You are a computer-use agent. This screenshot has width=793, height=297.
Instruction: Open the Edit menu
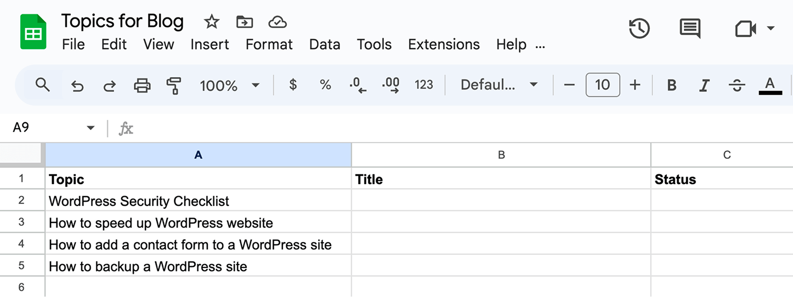[x=114, y=44]
